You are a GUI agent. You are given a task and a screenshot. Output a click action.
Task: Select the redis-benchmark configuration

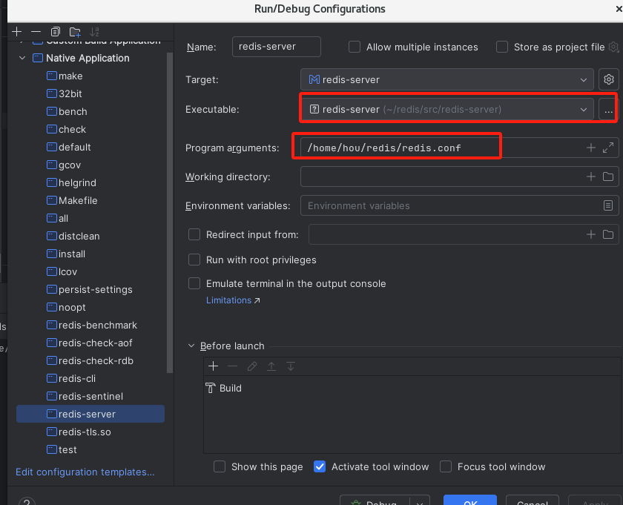[90, 325]
